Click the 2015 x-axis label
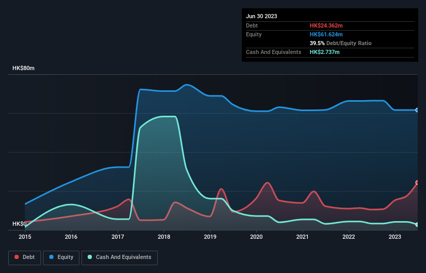Viewport: 426px width, 273px height. [25, 237]
